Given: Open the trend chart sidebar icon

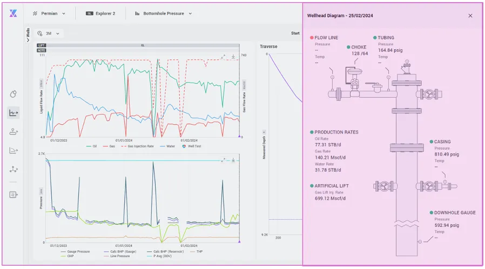Looking at the screenshot, I should [14, 113].
